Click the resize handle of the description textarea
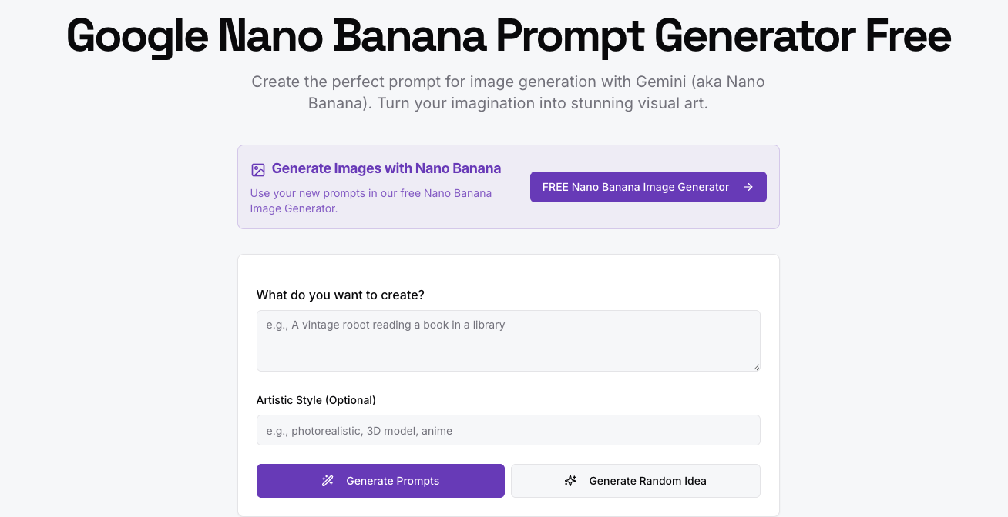The width and height of the screenshot is (1008, 517). [x=756, y=367]
